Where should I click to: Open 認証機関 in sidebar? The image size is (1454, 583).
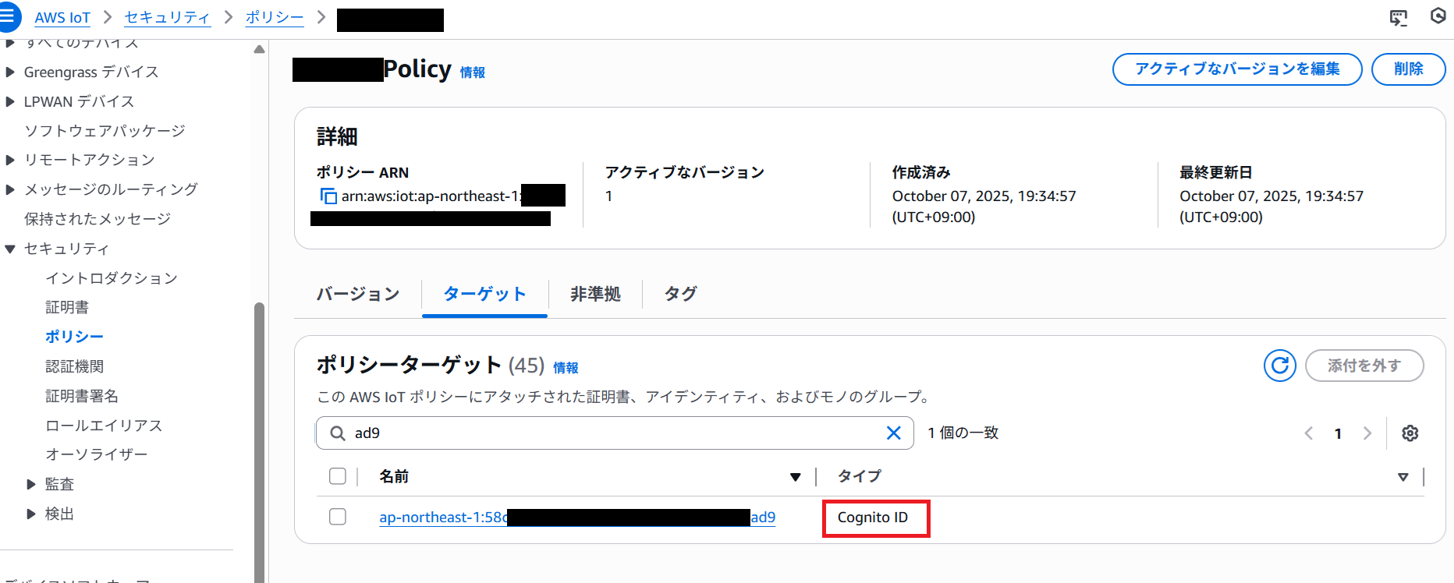[x=74, y=366]
